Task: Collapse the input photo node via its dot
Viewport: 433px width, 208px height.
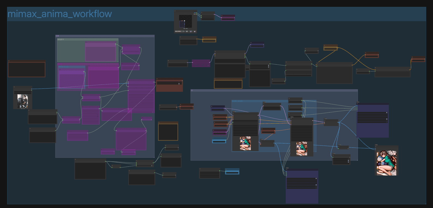Action: pos(14,87)
